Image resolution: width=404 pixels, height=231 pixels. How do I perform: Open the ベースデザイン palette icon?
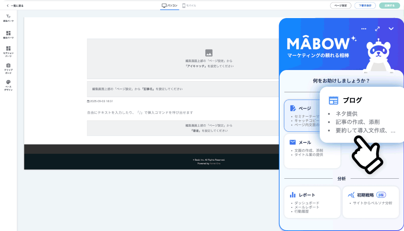coord(8,85)
